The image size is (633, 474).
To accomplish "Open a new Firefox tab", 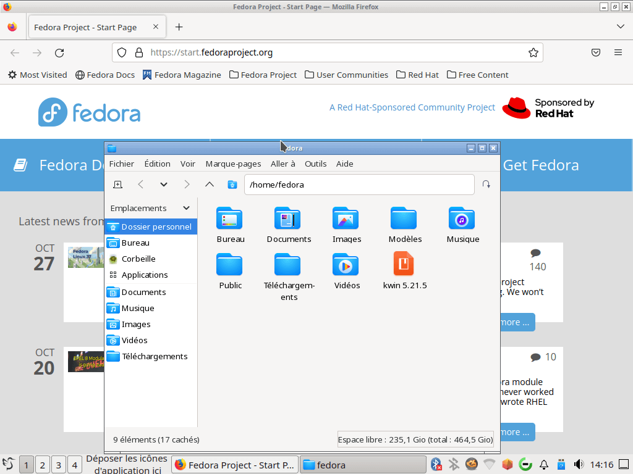I will [179, 27].
